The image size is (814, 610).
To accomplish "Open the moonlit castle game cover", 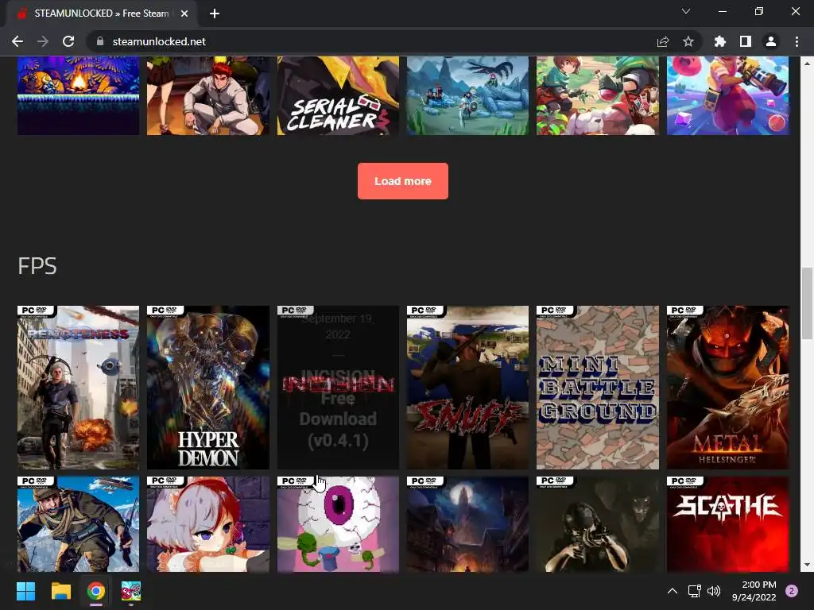I will point(467,524).
